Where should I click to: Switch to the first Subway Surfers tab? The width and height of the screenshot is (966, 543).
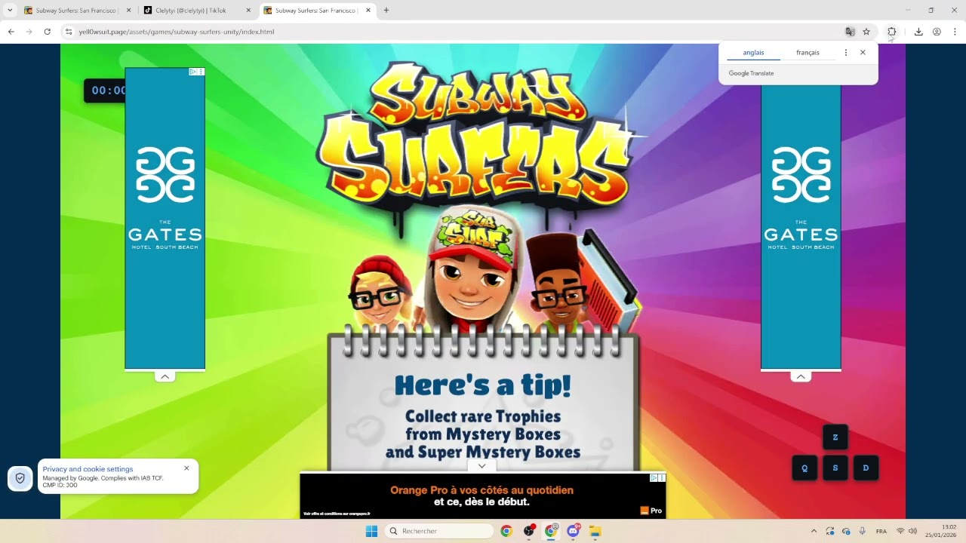point(77,11)
